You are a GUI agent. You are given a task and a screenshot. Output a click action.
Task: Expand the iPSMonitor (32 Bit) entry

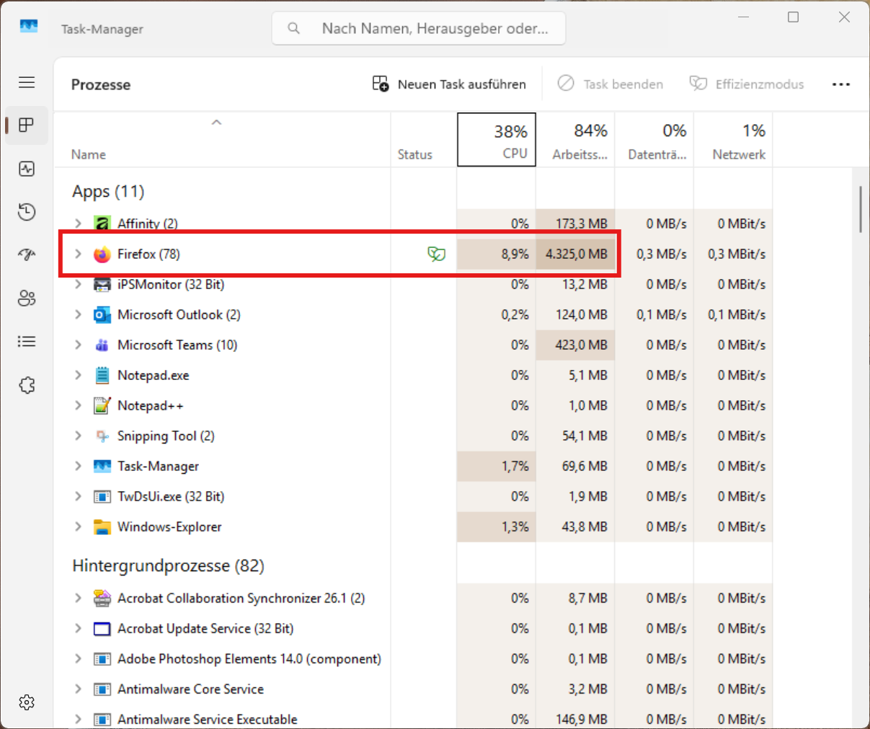pos(78,284)
